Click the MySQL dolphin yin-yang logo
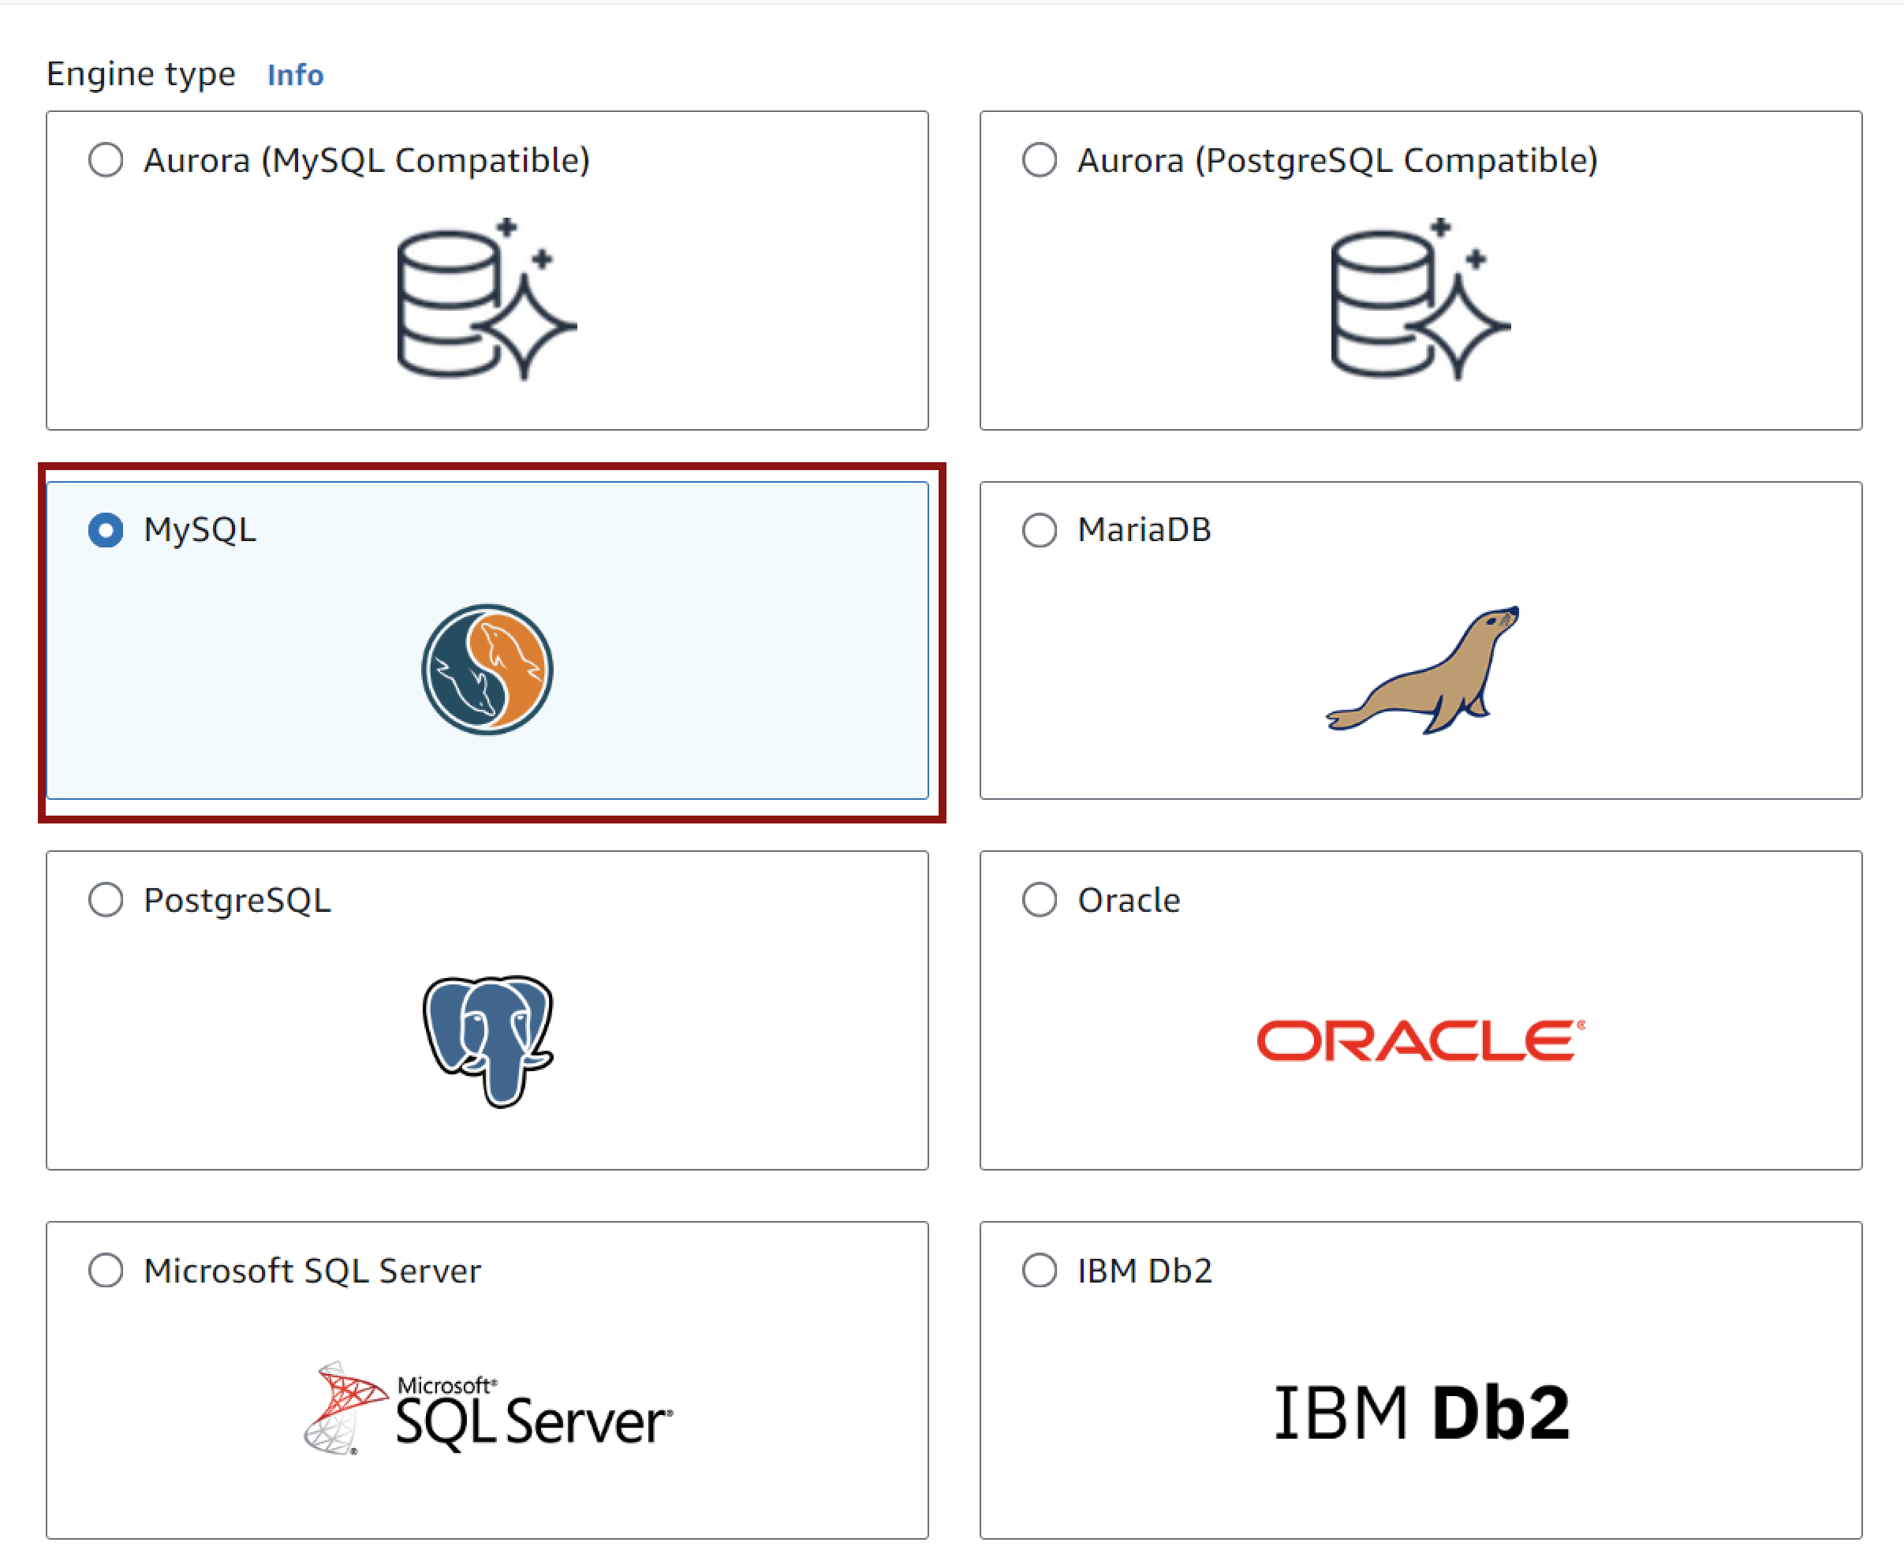Viewport: 1904px width, 1546px height. click(487, 670)
